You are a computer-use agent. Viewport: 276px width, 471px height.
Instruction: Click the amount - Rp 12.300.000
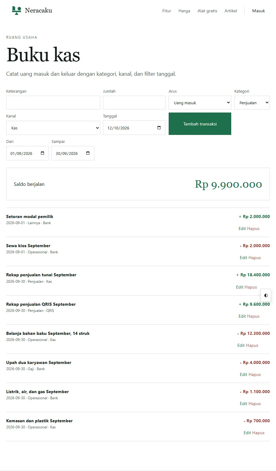254,333
